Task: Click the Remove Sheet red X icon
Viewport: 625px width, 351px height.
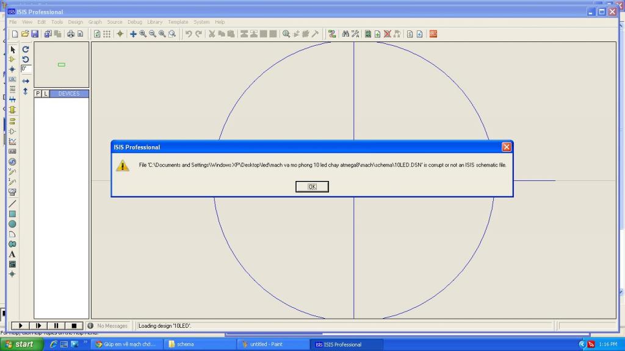Action: click(387, 34)
